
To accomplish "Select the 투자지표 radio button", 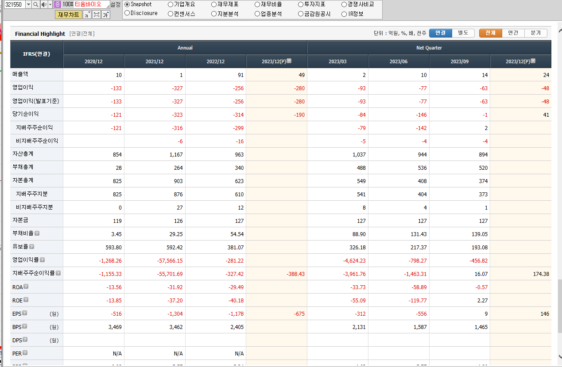I will [301, 4].
